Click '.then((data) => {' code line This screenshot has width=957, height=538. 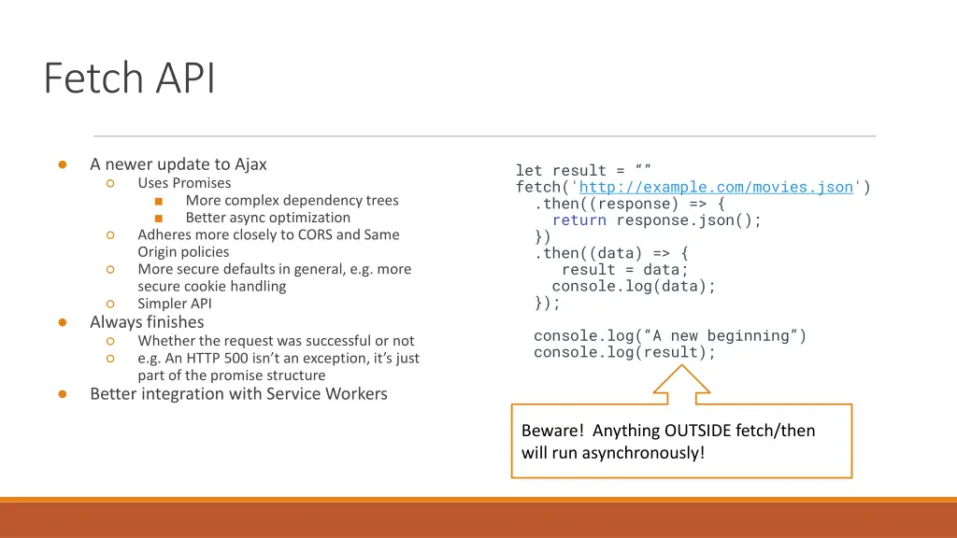(611, 253)
